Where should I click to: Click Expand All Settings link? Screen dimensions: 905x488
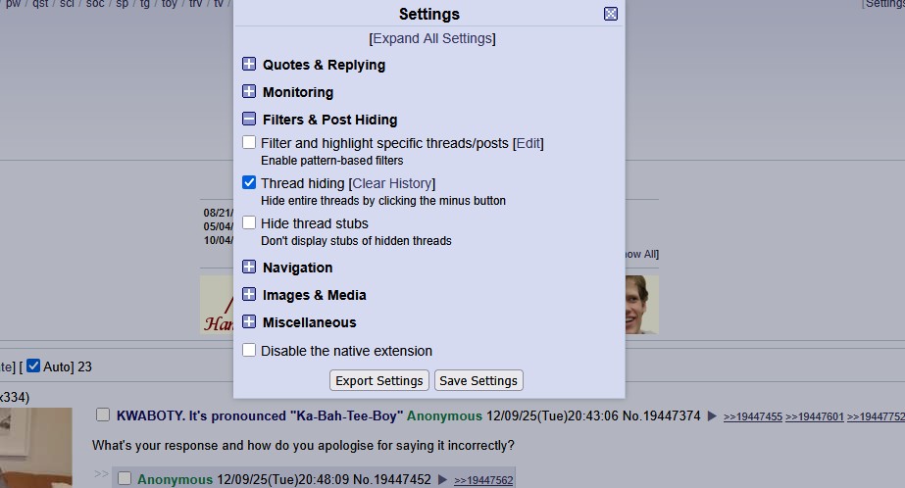coord(432,38)
